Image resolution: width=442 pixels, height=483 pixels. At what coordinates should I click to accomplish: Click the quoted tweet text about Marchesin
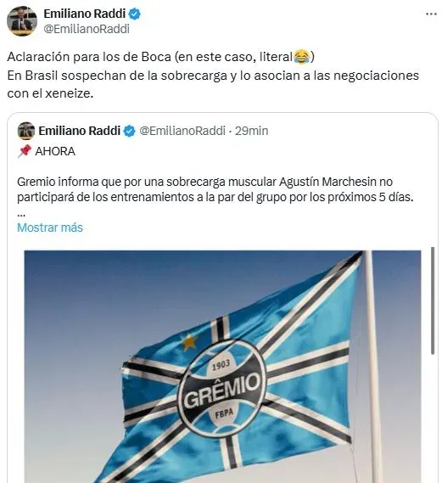[215, 189]
